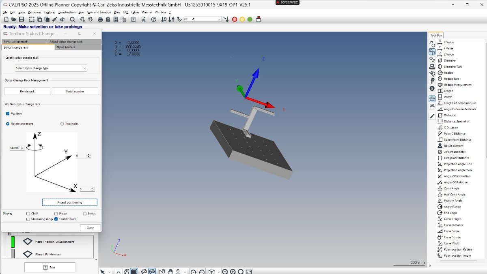The height and width of the screenshot is (274, 487).
Task: Open the Select stylus change type dropdown
Action: pos(51,68)
